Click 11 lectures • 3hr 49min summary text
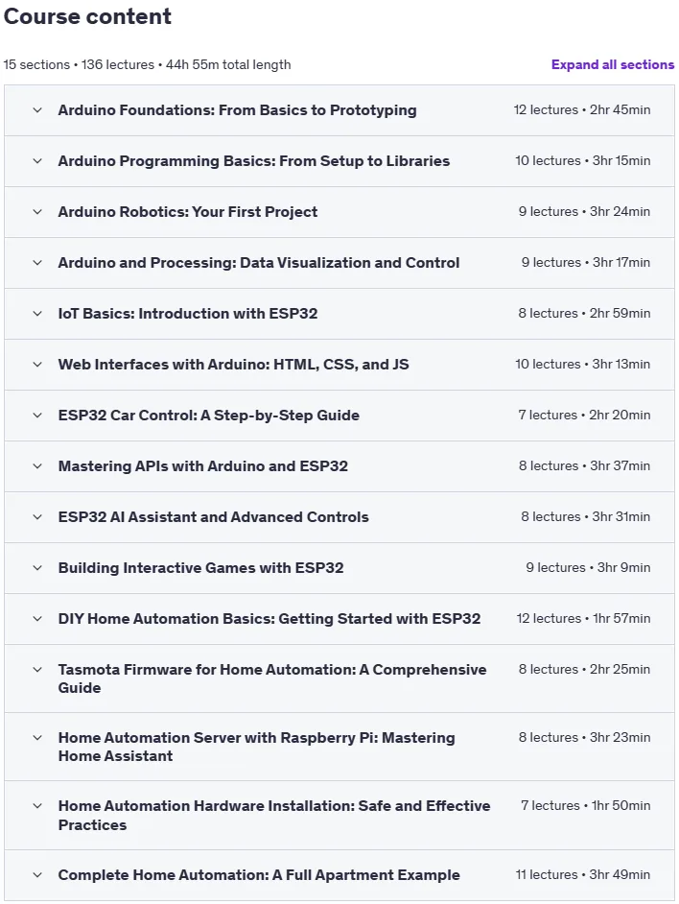The height and width of the screenshot is (904, 679). coord(583,874)
